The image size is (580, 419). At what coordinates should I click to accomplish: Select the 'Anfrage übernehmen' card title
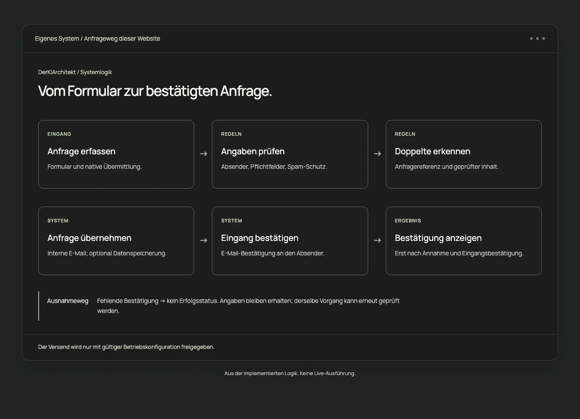click(x=89, y=238)
